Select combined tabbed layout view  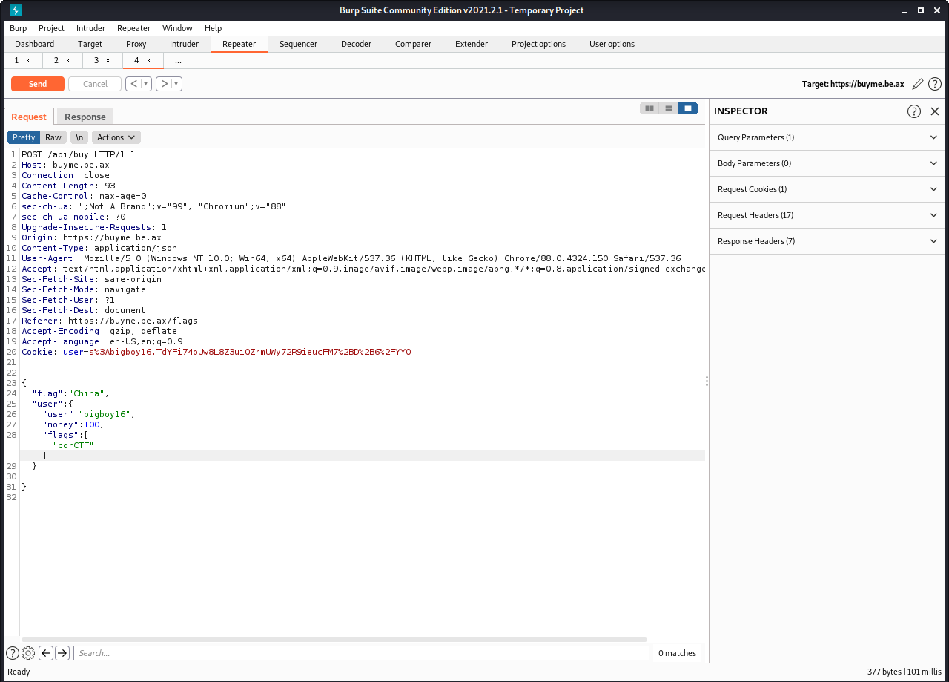(688, 108)
